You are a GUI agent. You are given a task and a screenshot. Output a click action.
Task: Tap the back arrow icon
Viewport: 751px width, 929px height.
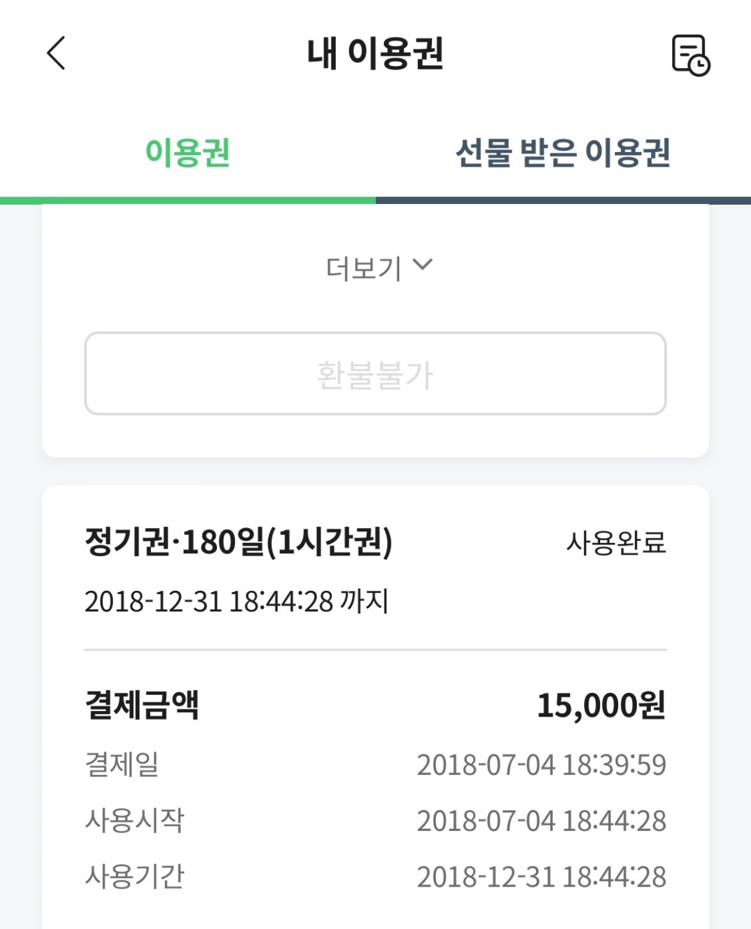tap(56, 53)
